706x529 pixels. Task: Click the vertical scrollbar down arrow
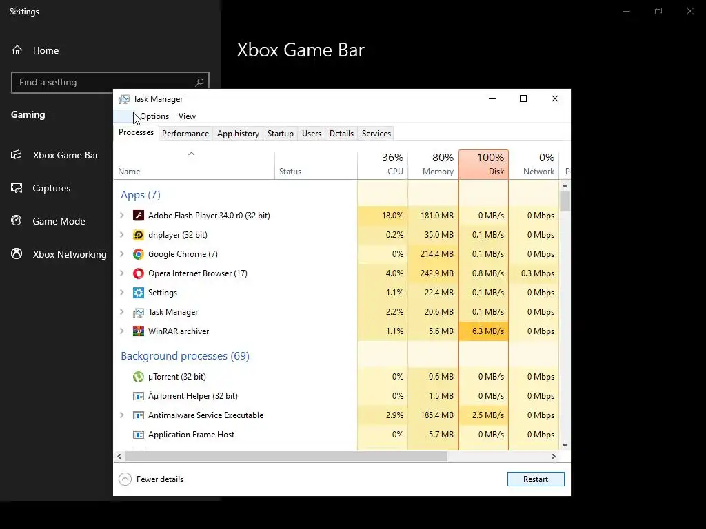565,445
